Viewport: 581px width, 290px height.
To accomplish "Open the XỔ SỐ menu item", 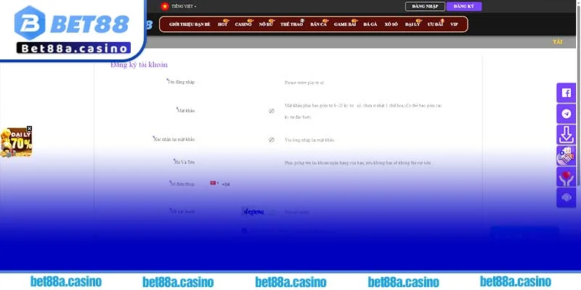I will [x=391, y=25].
